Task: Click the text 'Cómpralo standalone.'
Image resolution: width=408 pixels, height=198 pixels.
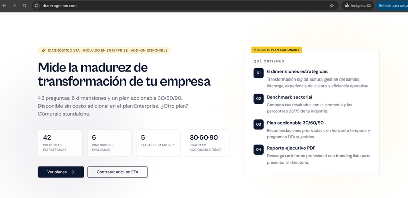Action: click(64, 114)
